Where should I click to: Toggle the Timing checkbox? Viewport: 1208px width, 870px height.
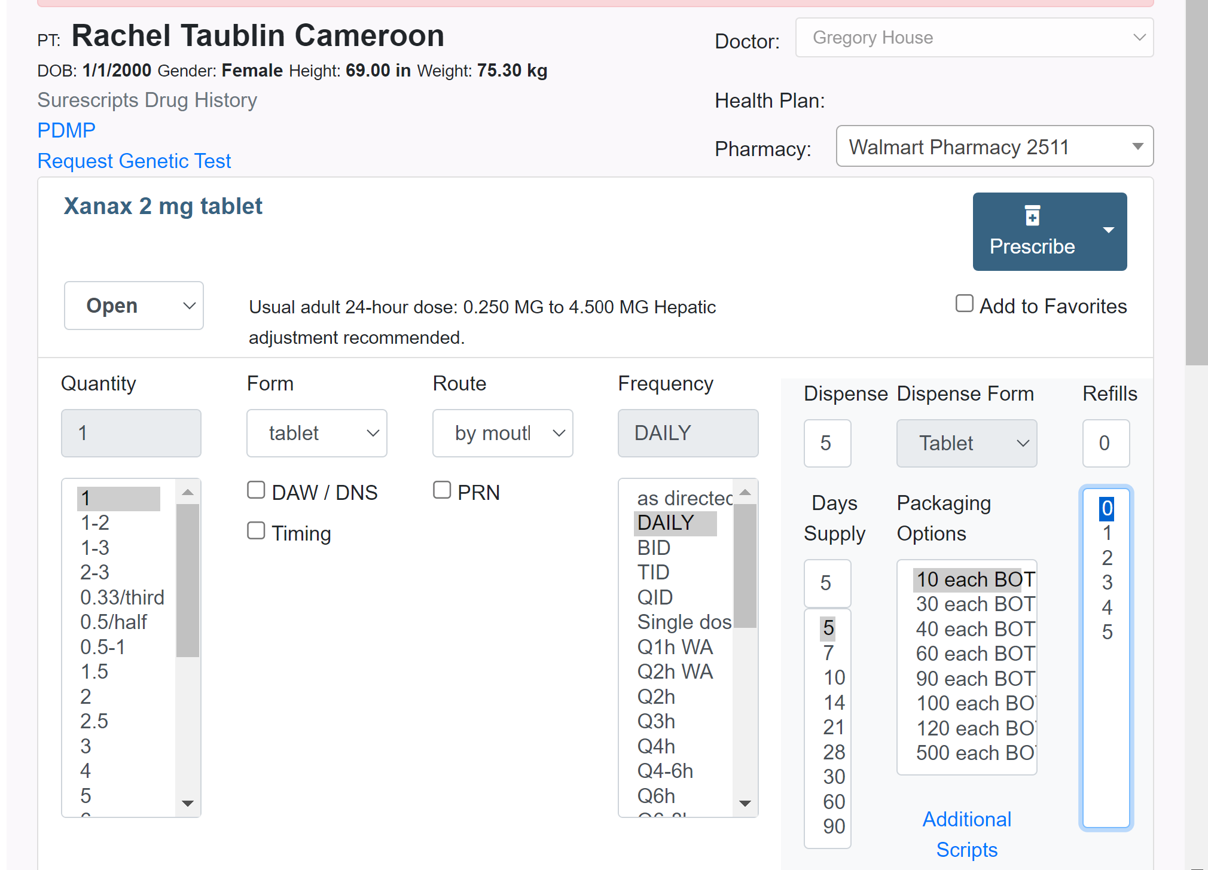click(256, 531)
